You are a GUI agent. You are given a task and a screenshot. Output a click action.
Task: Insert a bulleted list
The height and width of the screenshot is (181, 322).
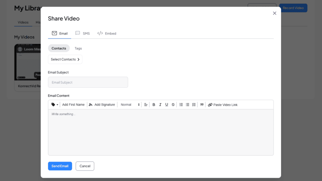coord(187,105)
